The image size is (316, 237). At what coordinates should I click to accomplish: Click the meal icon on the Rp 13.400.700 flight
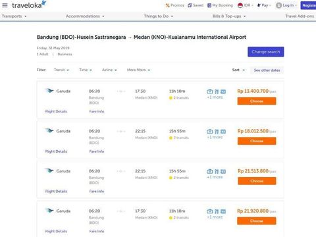[x=217, y=92]
